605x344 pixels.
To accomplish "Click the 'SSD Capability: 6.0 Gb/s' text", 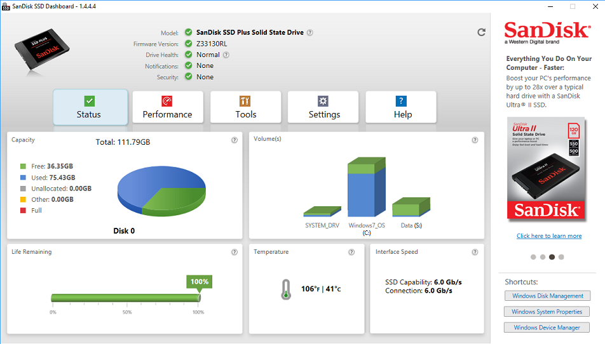I will click(x=423, y=282).
